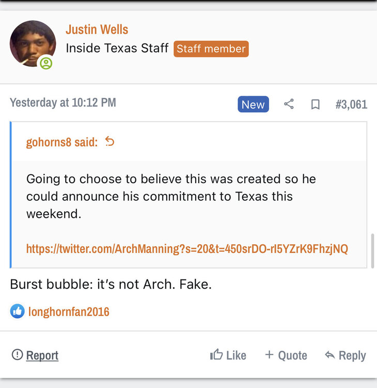This screenshot has width=377, height=388.
Task: Open Justin Wells's profile name link
Action: coord(97,29)
